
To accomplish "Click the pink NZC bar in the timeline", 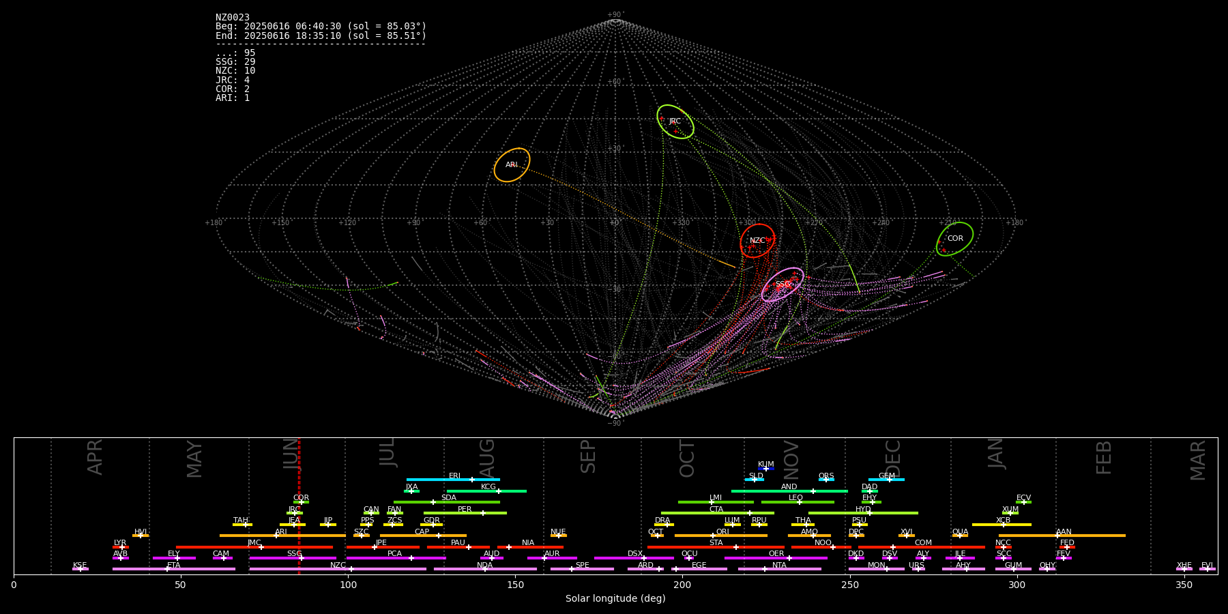I will pyautogui.click(x=338, y=569).
